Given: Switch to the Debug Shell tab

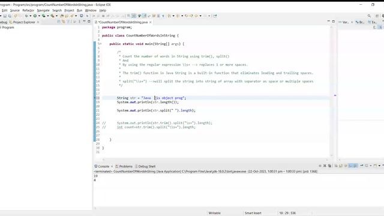Looking at the screenshot, I should [x=145, y=166].
